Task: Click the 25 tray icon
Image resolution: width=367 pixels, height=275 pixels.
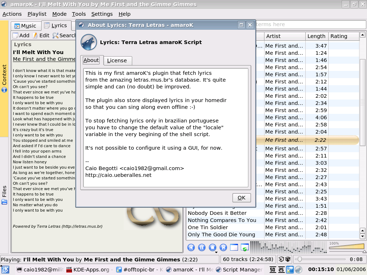Action: pos(281,270)
